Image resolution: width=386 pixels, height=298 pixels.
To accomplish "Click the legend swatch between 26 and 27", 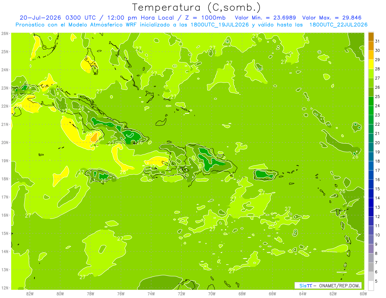I will tap(371, 83).
